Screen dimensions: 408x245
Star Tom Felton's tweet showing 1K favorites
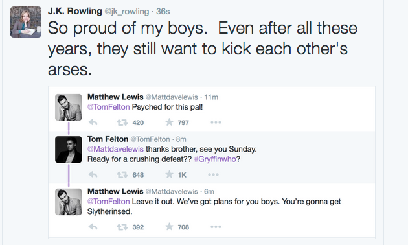[x=170, y=174]
